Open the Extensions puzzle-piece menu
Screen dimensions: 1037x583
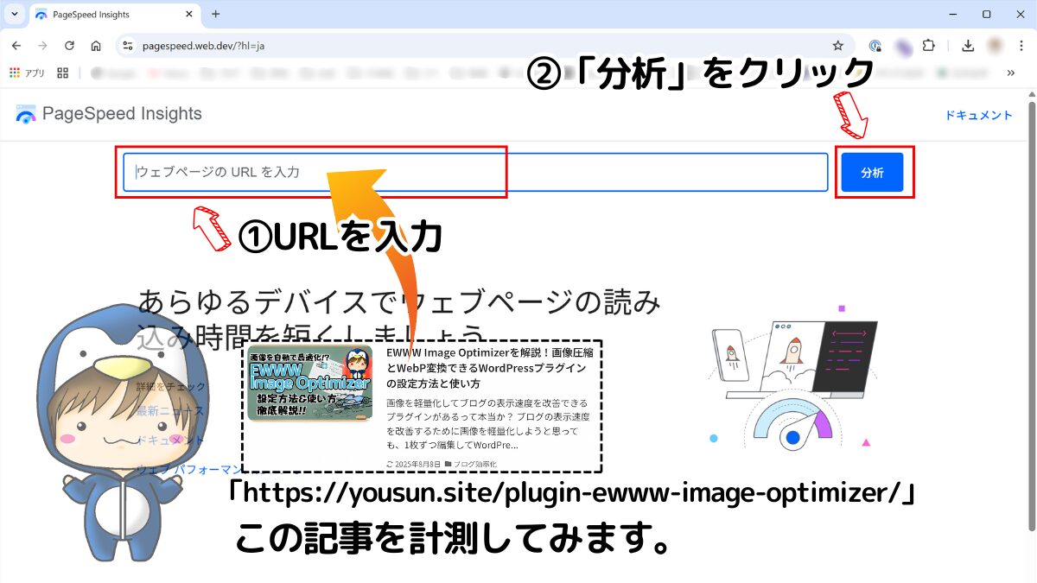tap(929, 46)
